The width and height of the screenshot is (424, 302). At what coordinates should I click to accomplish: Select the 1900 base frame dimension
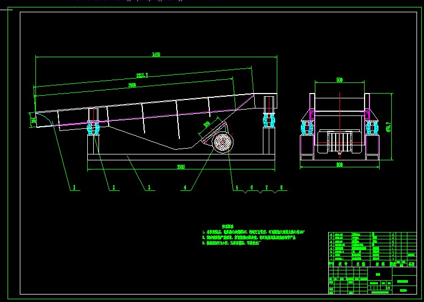[181, 167]
